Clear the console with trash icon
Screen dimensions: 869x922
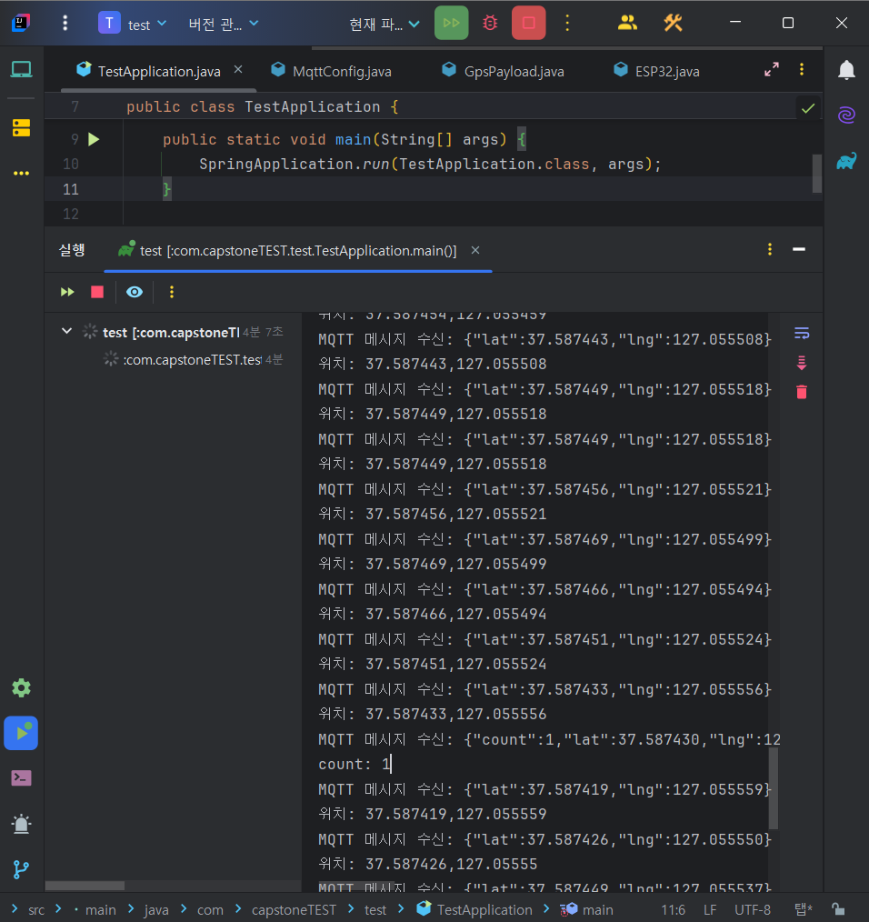coord(802,392)
